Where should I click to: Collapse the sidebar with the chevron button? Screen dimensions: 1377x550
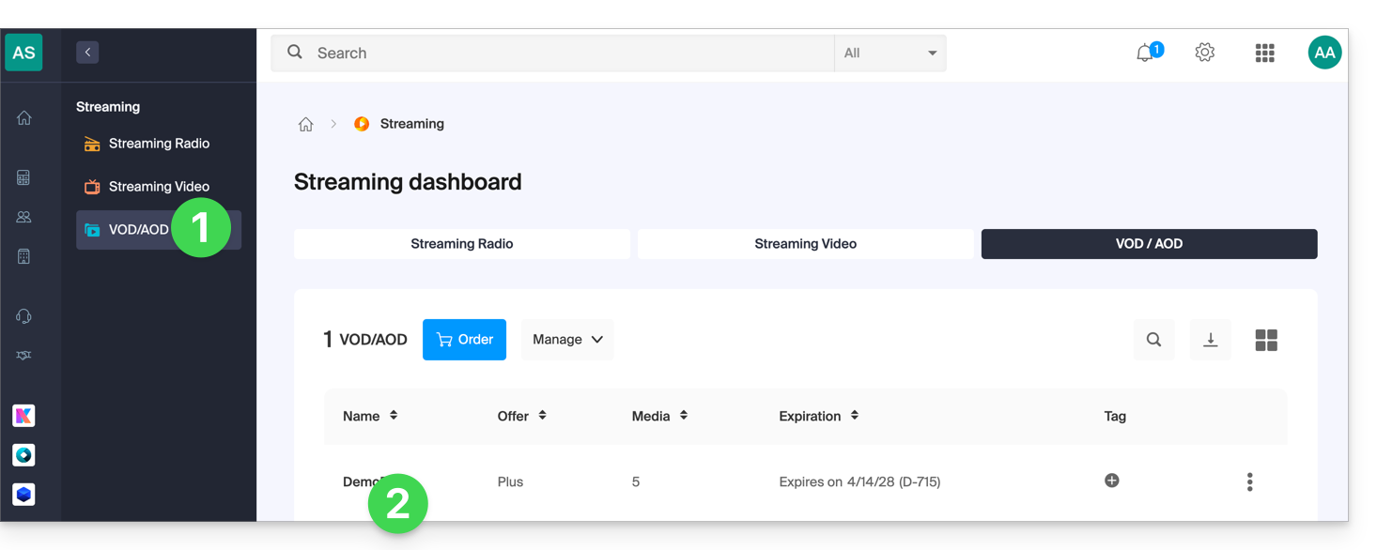[x=87, y=53]
